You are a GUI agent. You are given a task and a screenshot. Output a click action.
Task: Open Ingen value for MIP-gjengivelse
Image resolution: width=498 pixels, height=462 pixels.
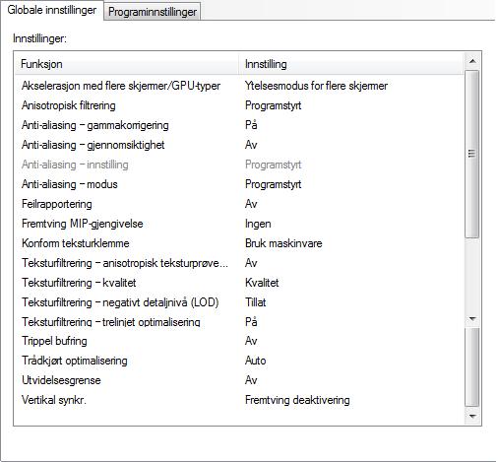pos(258,224)
